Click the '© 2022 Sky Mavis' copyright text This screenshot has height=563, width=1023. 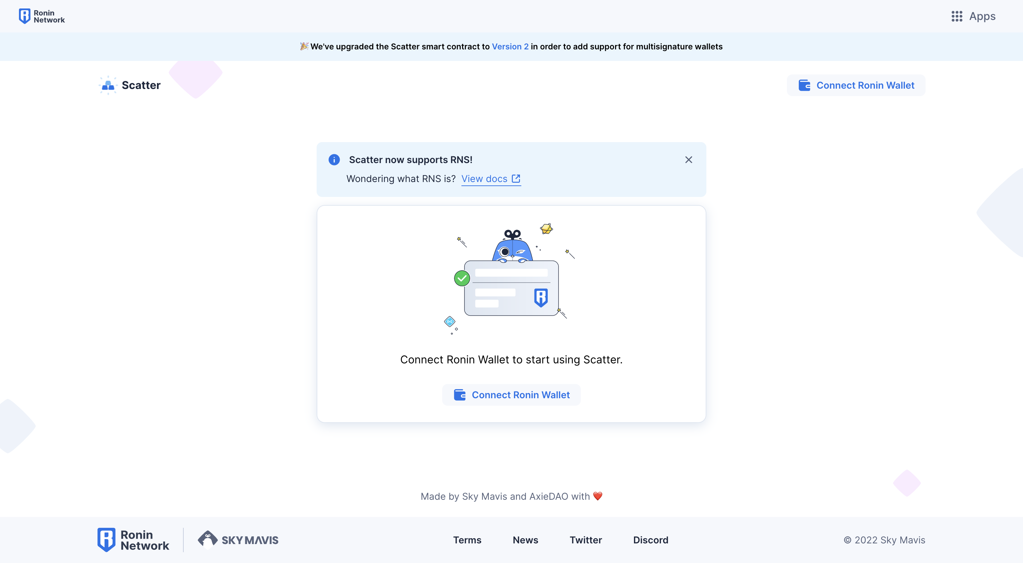(x=884, y=540)
